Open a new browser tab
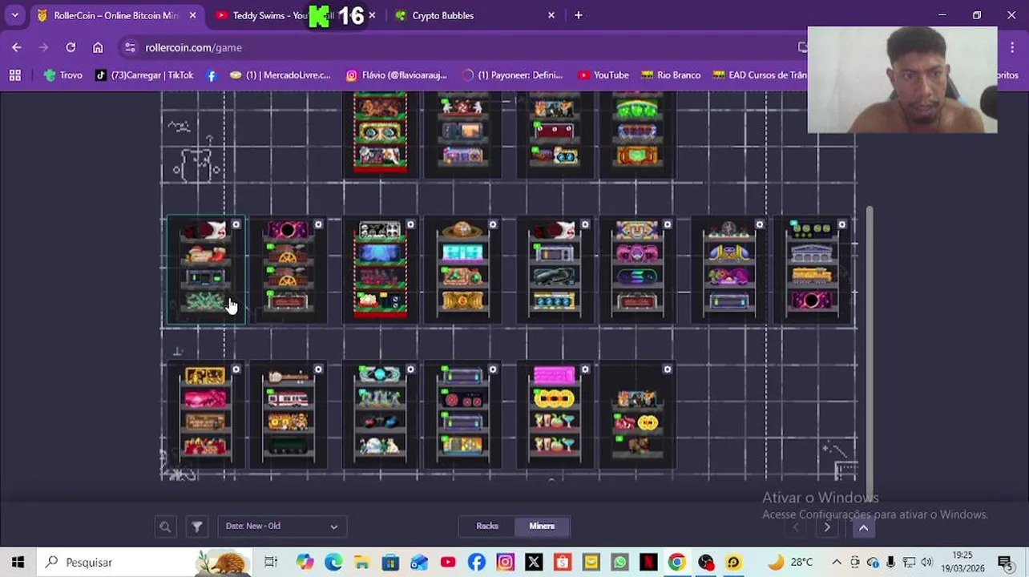 point(578,15)
